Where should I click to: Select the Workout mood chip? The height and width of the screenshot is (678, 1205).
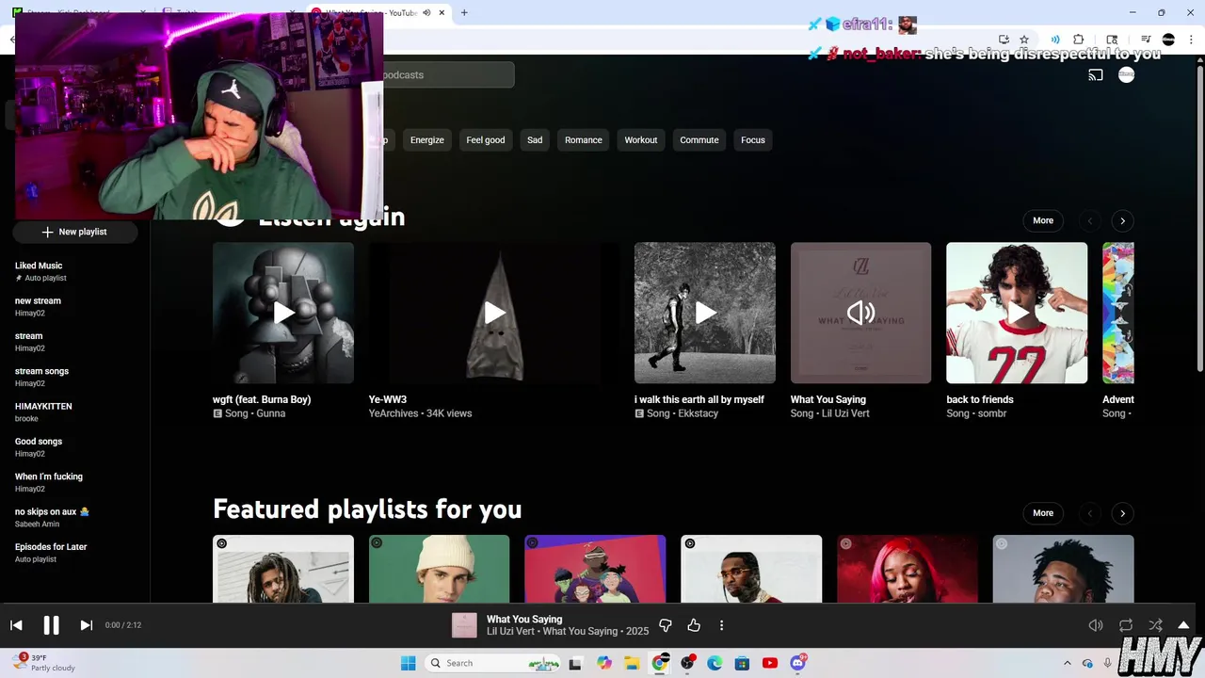641,140
